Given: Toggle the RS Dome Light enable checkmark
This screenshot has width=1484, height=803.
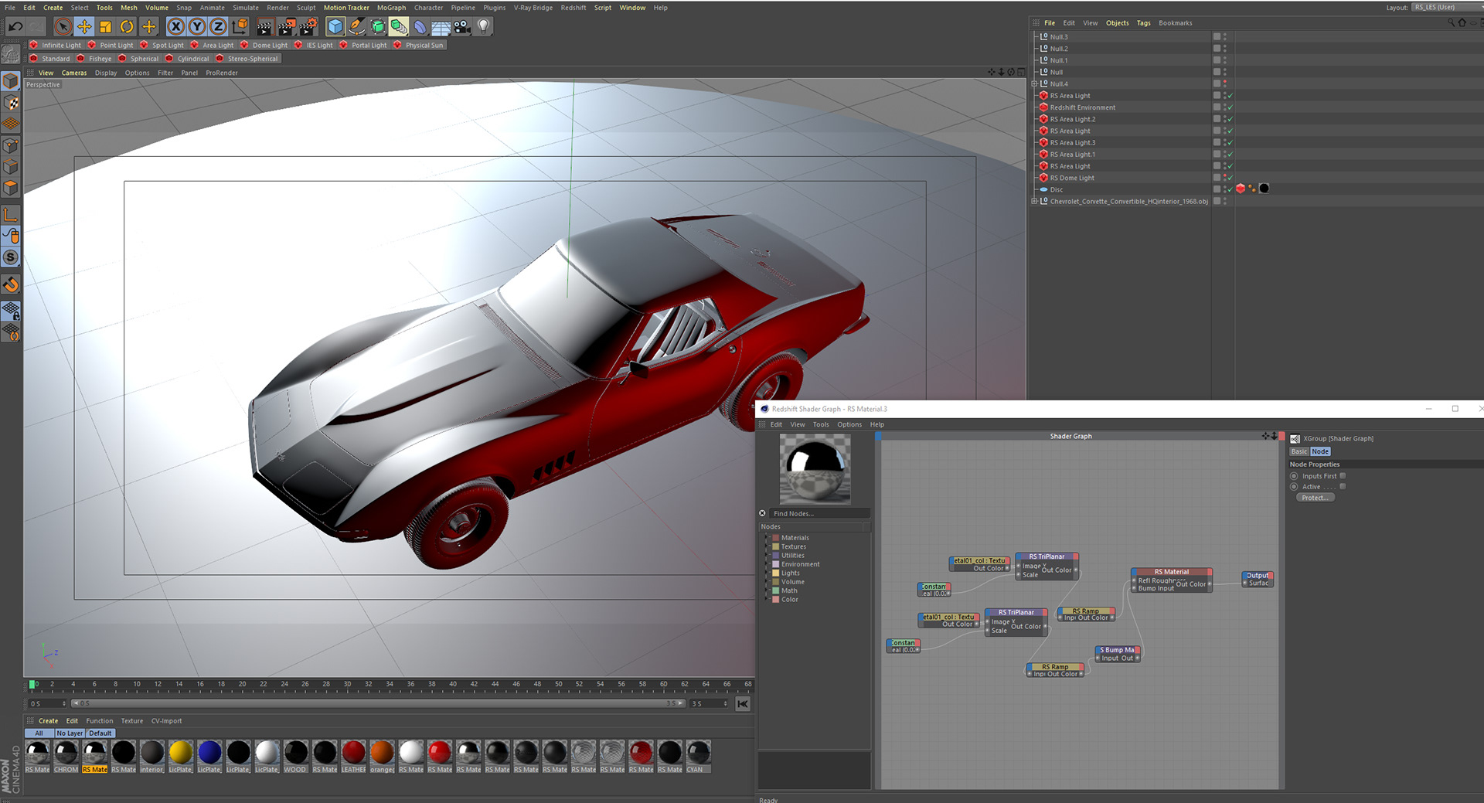Looking at the screenshot, I should pos(1230,179).
